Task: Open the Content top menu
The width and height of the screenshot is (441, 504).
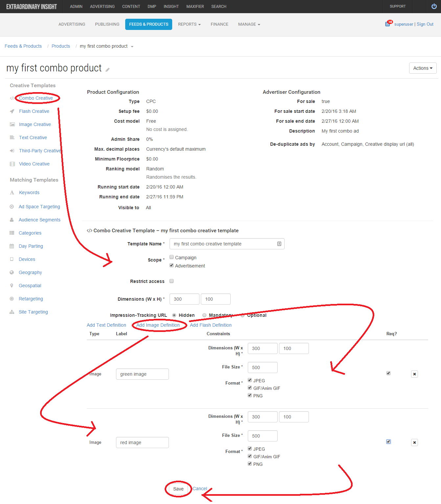Action: [131, 7]
